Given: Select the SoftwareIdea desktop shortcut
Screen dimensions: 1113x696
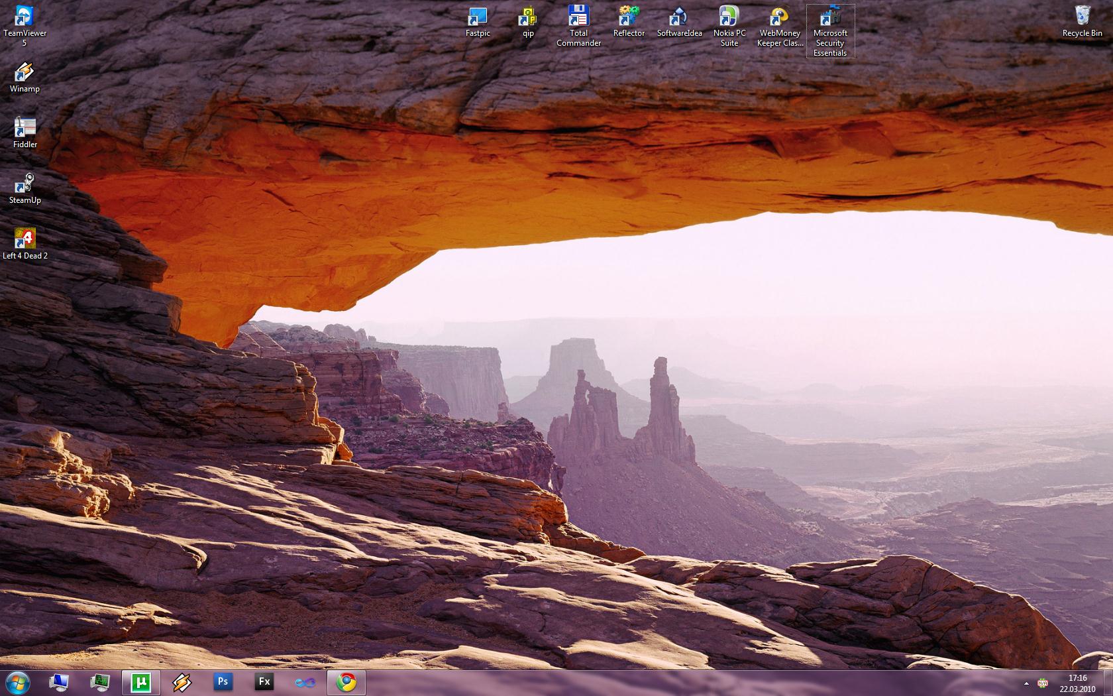Looking at the screenshot, I should pyautogui.click(x=679, y=17).
